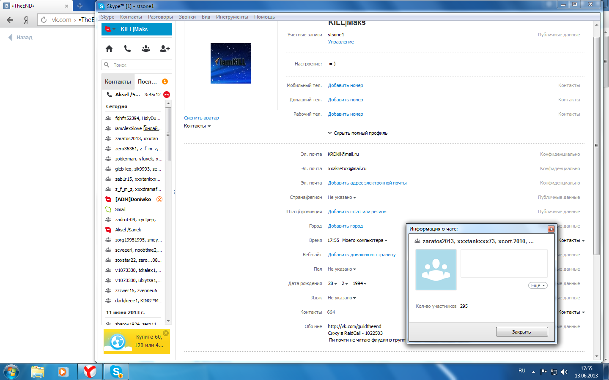609x380 pixels.
Task: Open language 'Не указано' dropdown
Action: [342, 298]
